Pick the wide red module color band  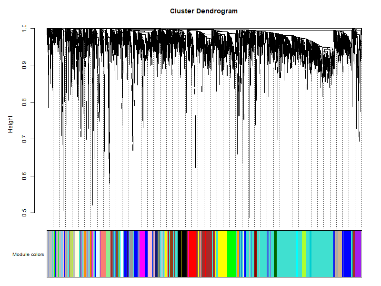click(192, 254)
